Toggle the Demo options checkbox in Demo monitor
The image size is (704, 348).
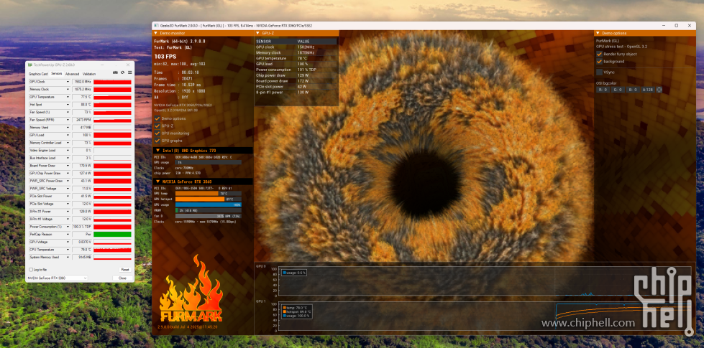tap(157, 118)
